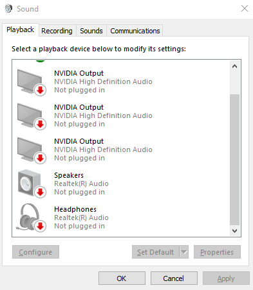Cancel the Sound dialog
The width and height of the screenshot is (253, 290).
174,278
